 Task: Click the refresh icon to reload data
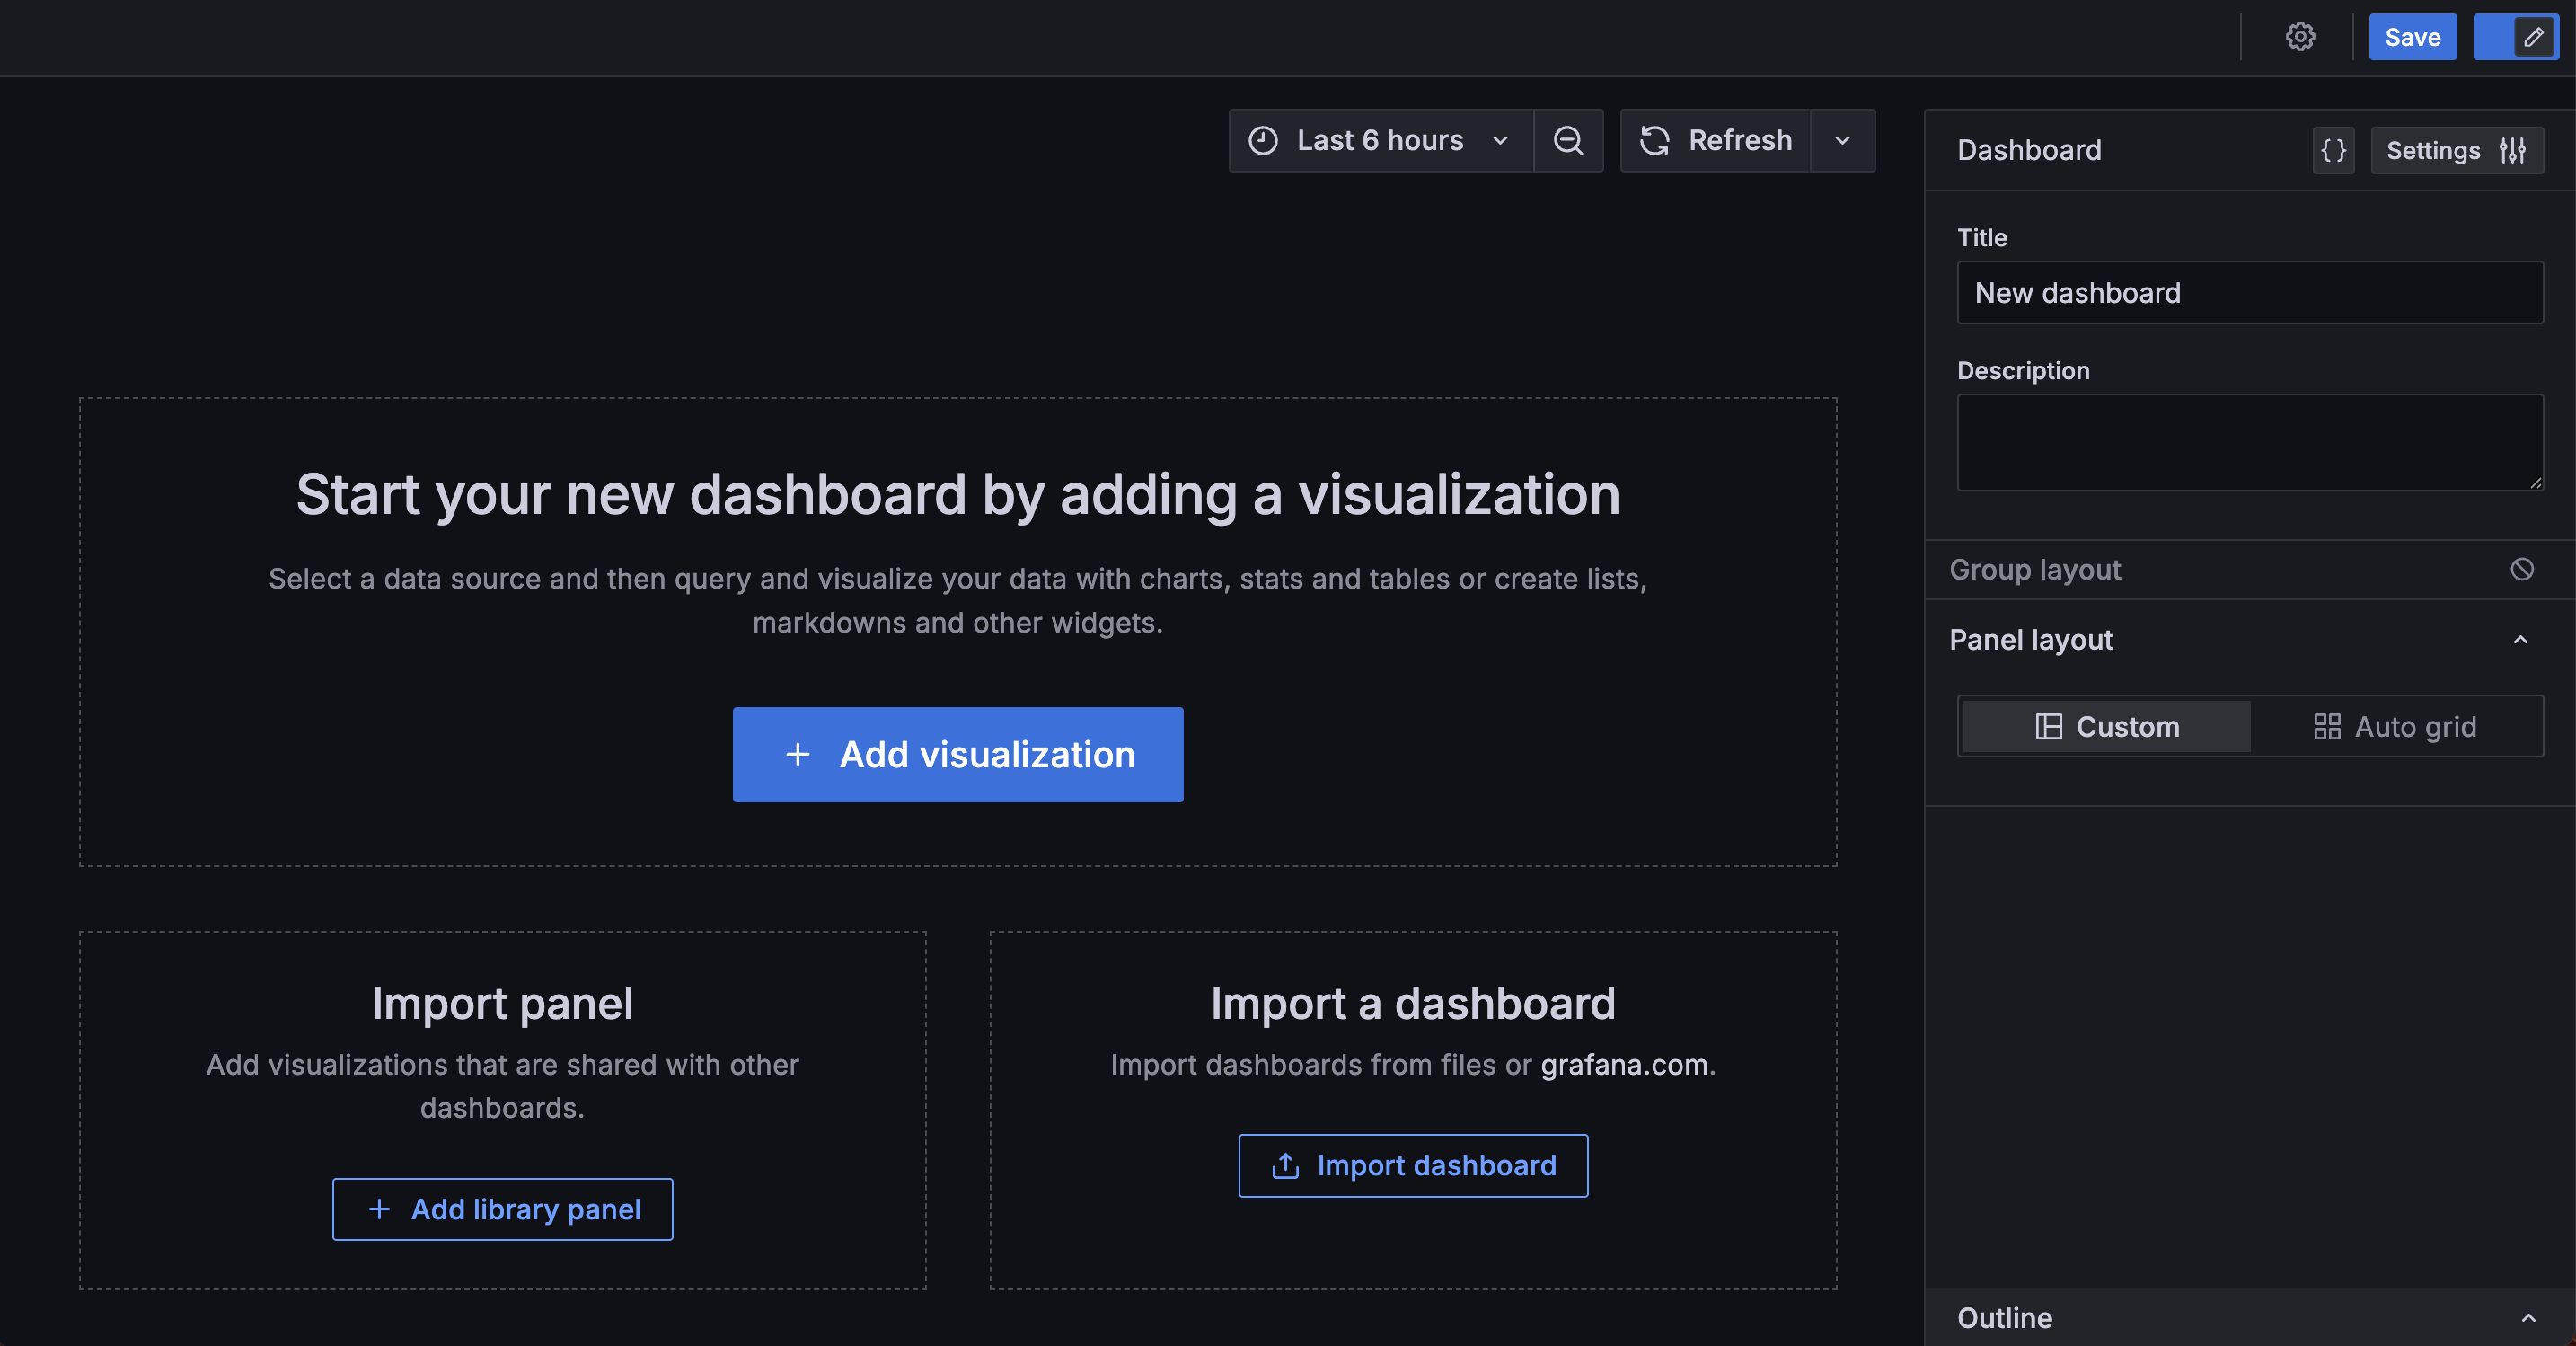pos(1655,140)
